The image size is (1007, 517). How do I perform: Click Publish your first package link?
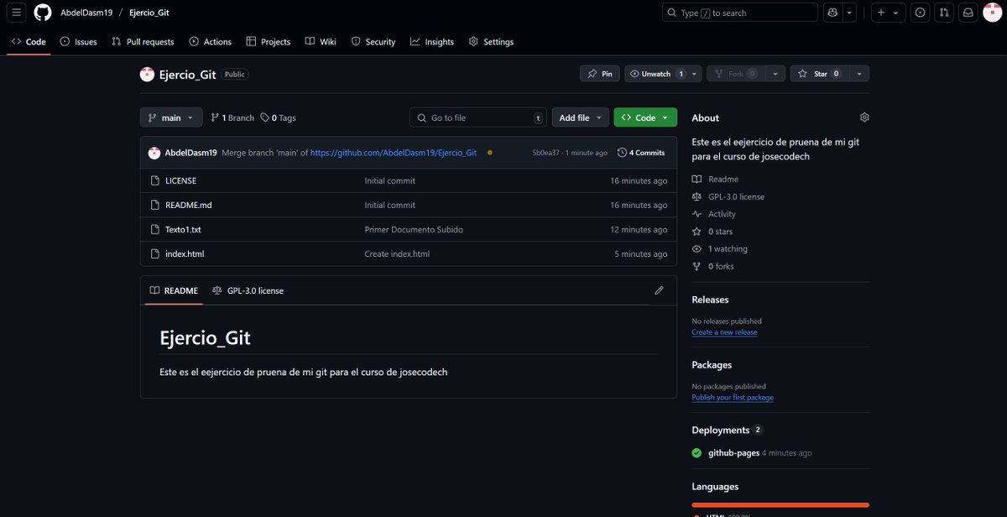pos(733,398)
